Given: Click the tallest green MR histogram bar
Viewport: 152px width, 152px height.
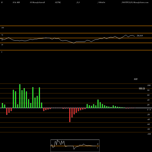Looking at the screenshot, I should [20, 96].
